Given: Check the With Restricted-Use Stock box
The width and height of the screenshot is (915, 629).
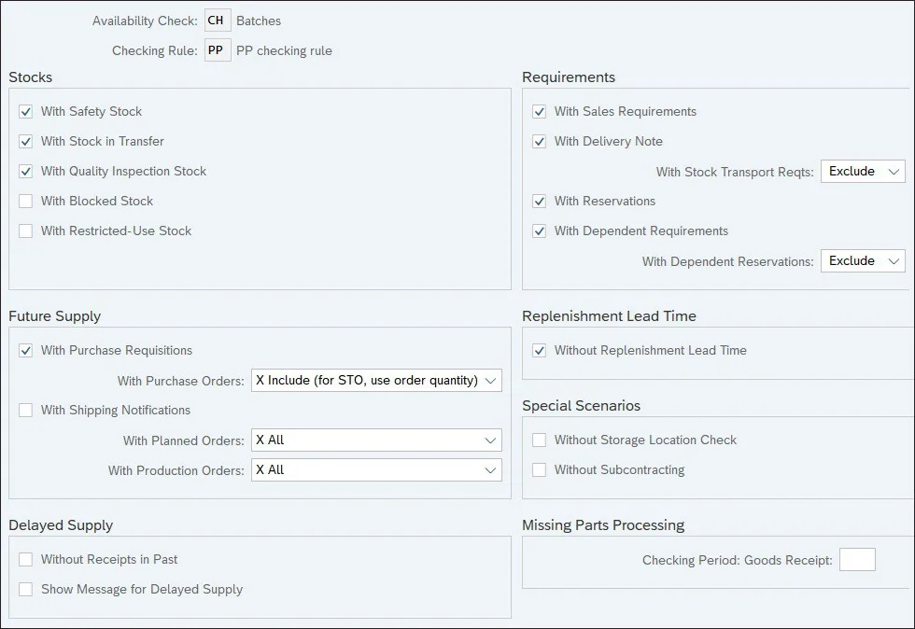Looking at the screenshot, I should 25,231.
